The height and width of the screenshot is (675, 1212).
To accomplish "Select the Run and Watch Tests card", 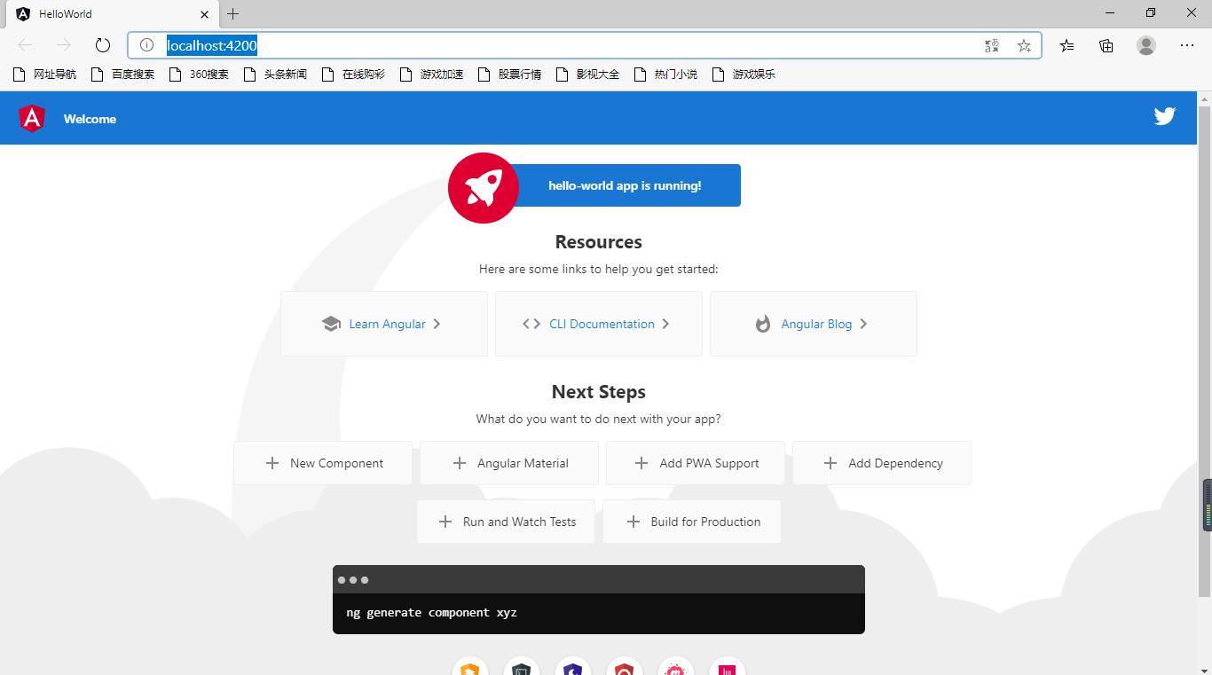I will 506,522.
